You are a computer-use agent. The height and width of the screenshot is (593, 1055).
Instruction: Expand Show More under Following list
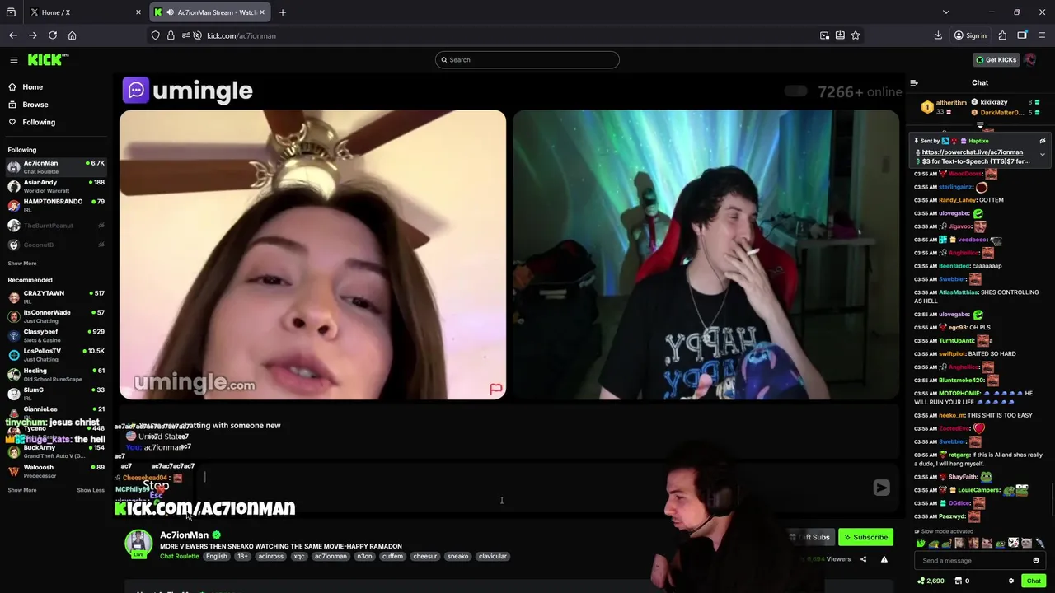coord(22,264)
